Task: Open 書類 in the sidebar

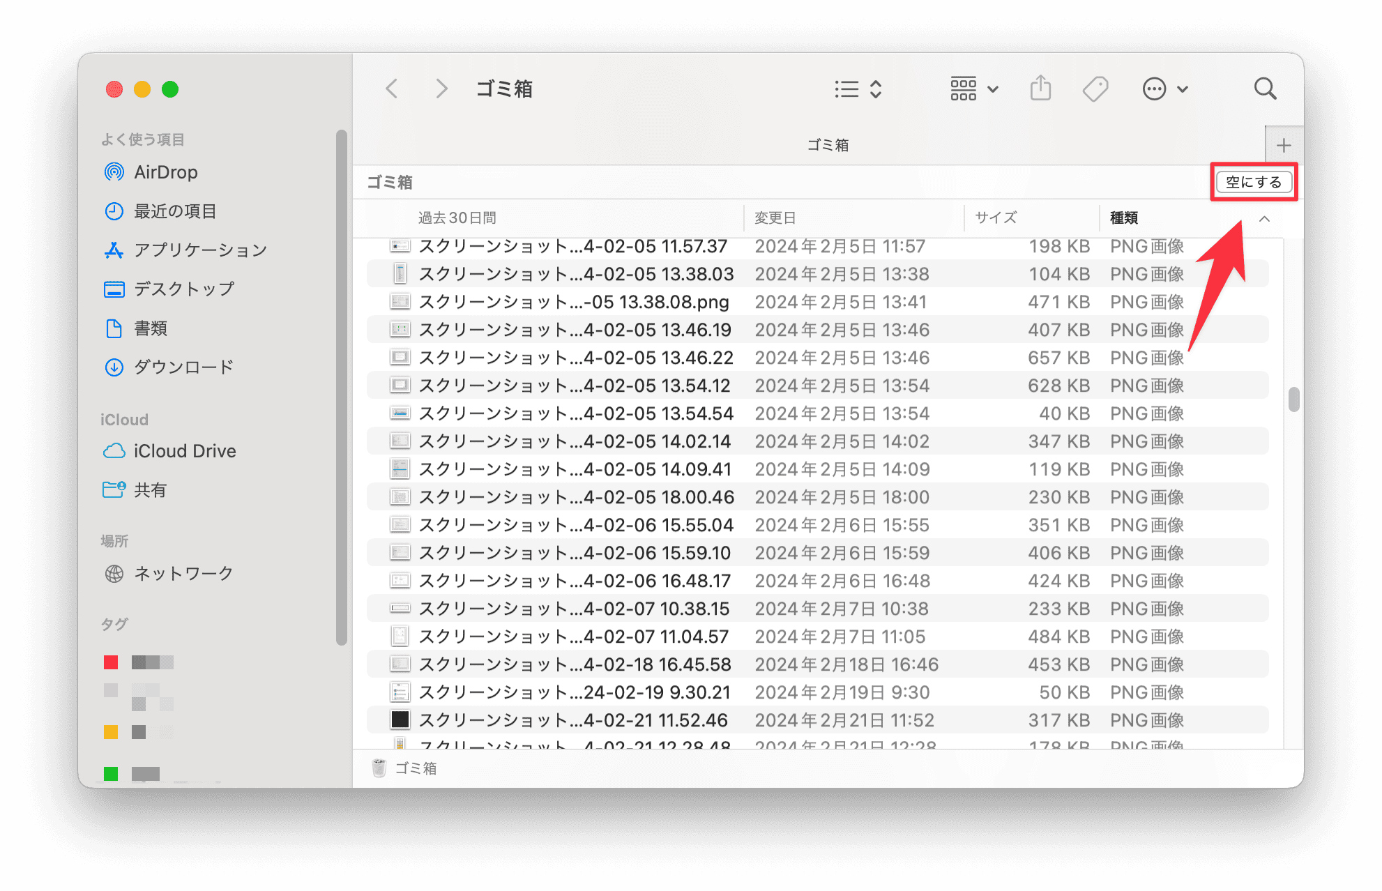Action: click(x=136, y=328)
